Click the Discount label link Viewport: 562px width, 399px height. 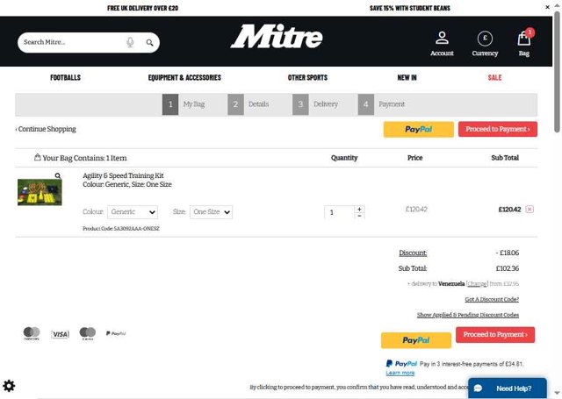413,253
